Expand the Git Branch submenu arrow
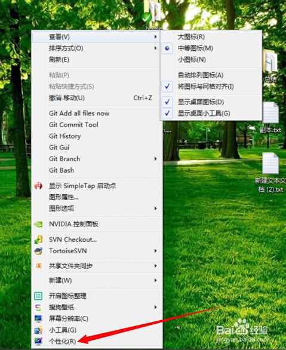Screen dimensions: 286x350 (x=155, y=159)
